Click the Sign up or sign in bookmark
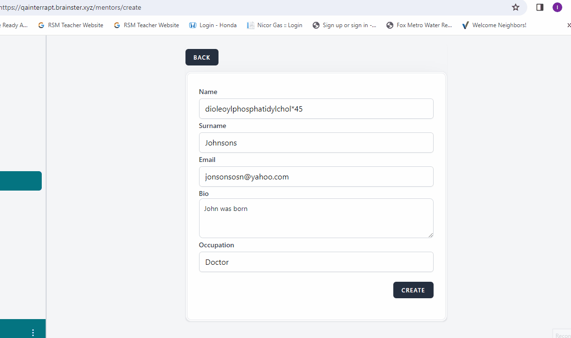This screenshot has height=338, width=571. pyautogui.click(x=344, y=25)
